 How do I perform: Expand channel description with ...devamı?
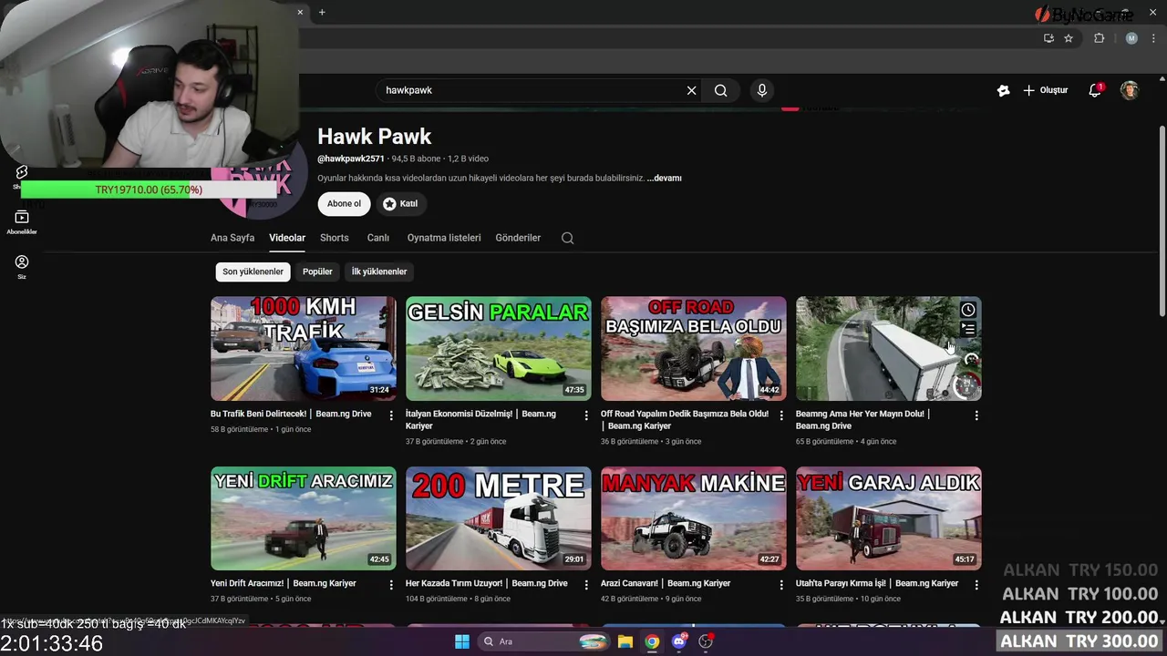[x=665, y=179]
